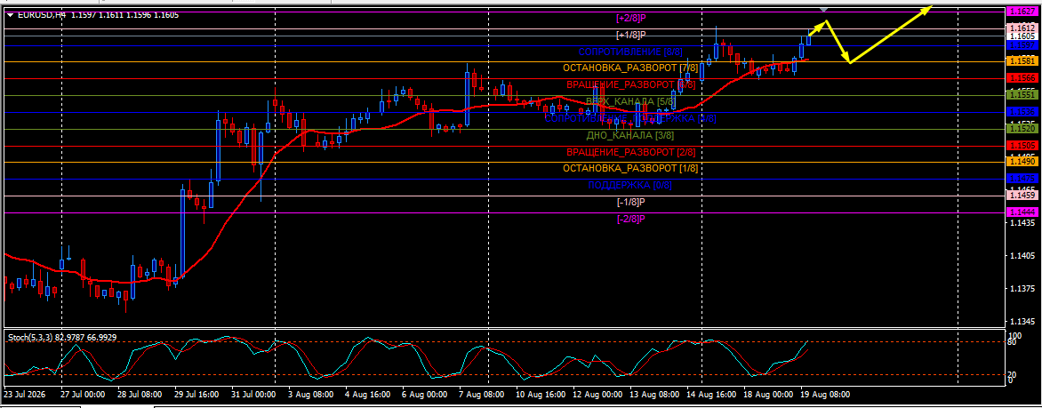Click the ВРАЩЕНИЕ_РАЗВОРОТ [6/8] label
The width and height of the screenshot is (1042, 408).
coord(630,84)
